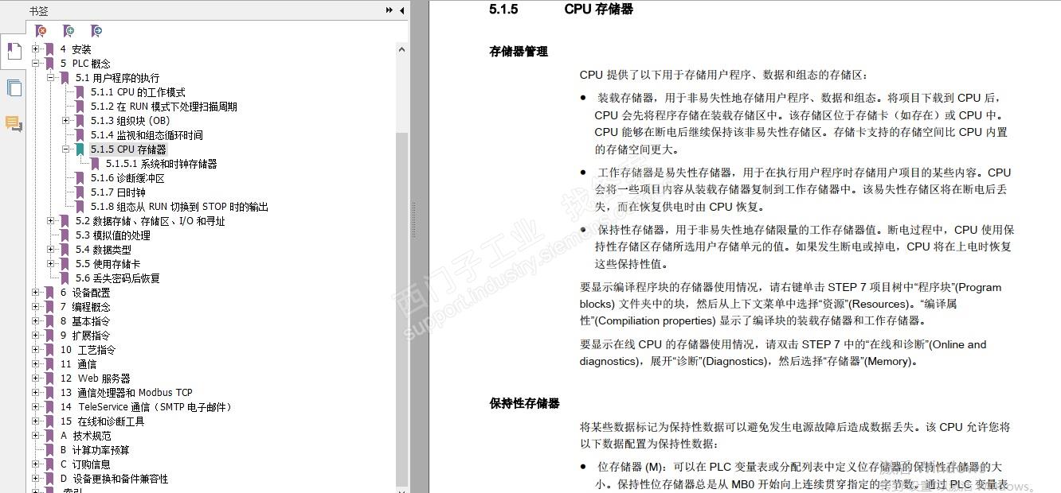Click the new bookmark icon
Image resolution: width=1061 pixels, height=493 pixels.
[69, 31]
